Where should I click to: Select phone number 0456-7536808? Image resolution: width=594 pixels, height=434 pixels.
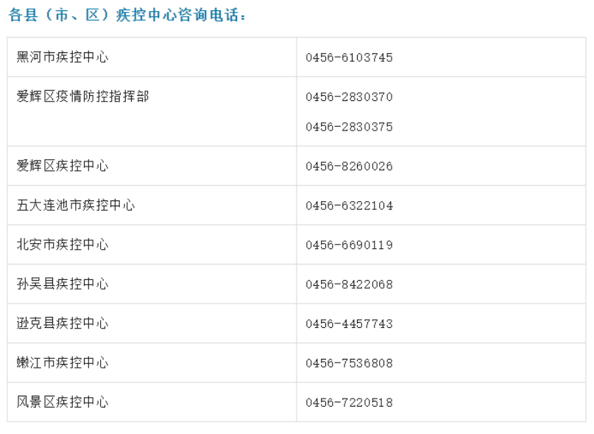click(349, 363)
